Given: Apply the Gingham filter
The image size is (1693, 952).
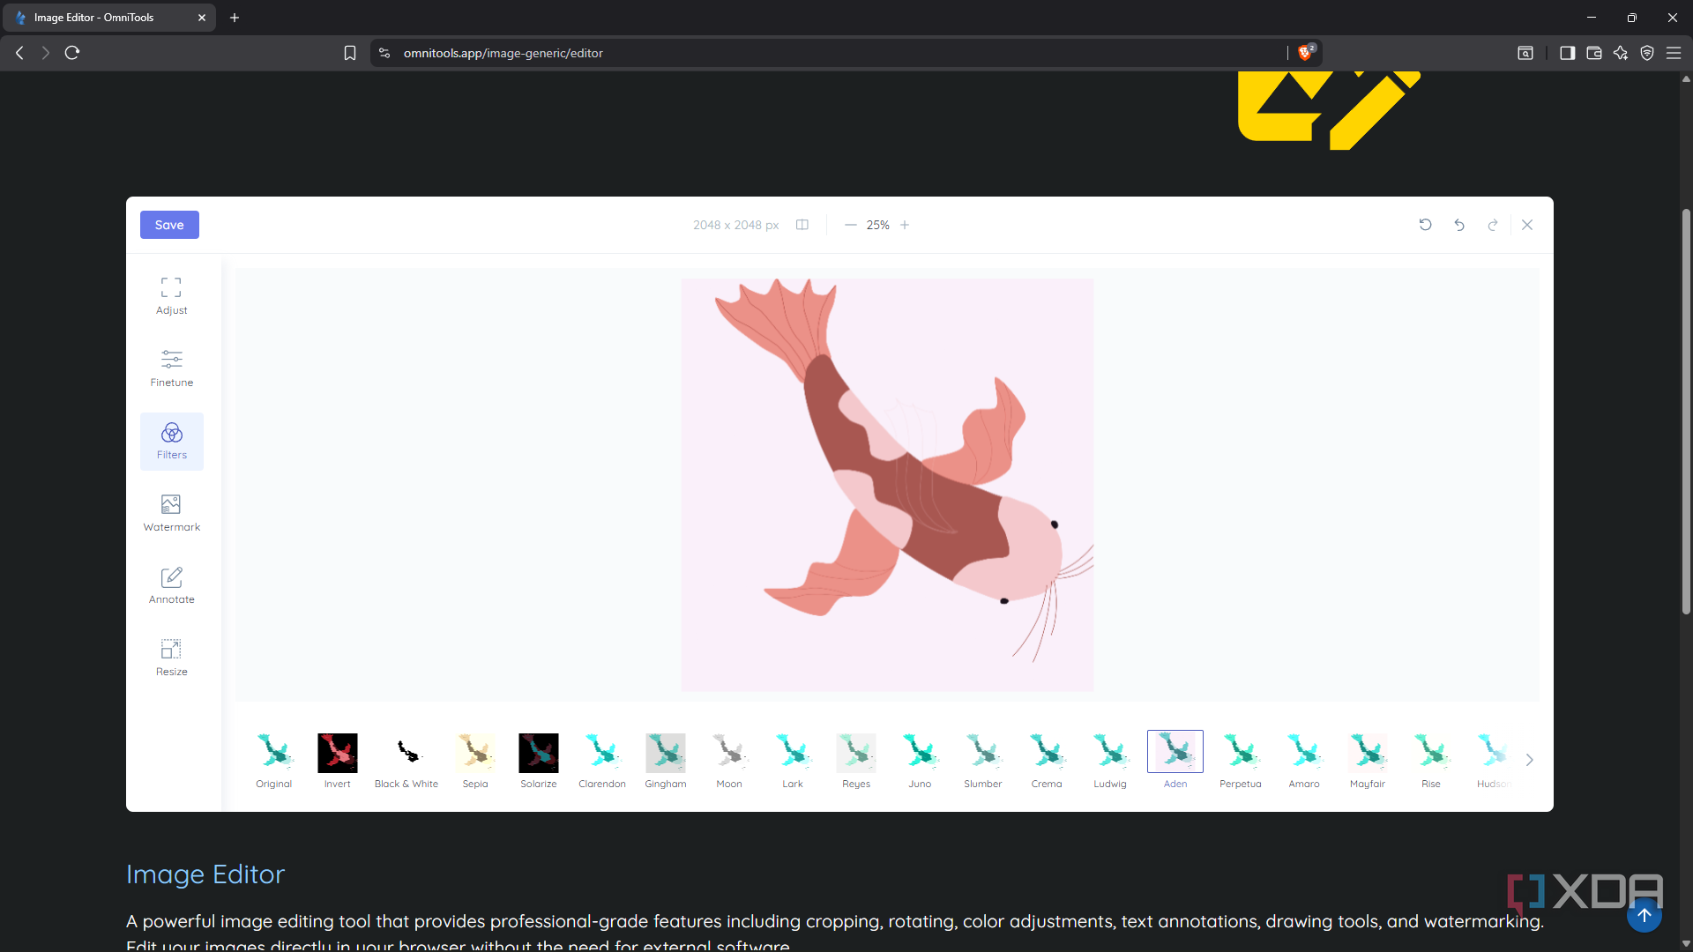Looking at the screenshot, I should 666,760.
